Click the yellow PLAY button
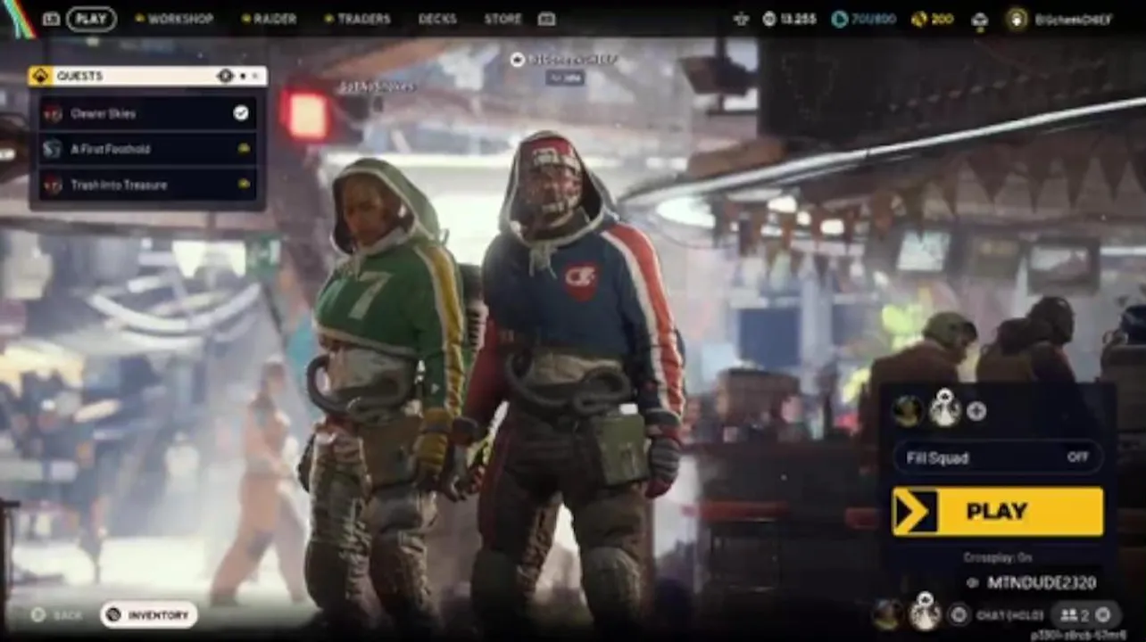1146x642 pixels. [x=997, y=511]
